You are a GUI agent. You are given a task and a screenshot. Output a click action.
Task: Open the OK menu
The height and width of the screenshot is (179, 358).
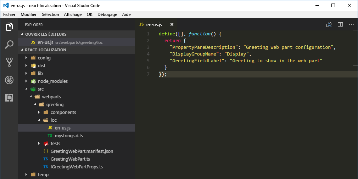click(89, 15)
